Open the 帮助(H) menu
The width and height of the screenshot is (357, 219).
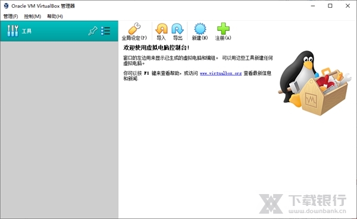55,17
